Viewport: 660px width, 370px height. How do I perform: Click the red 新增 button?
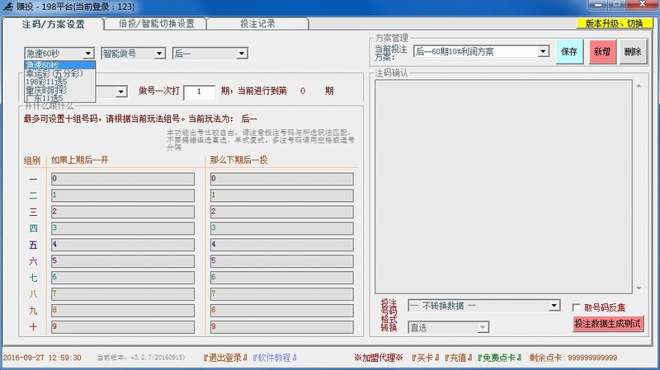tap(601, 51)
